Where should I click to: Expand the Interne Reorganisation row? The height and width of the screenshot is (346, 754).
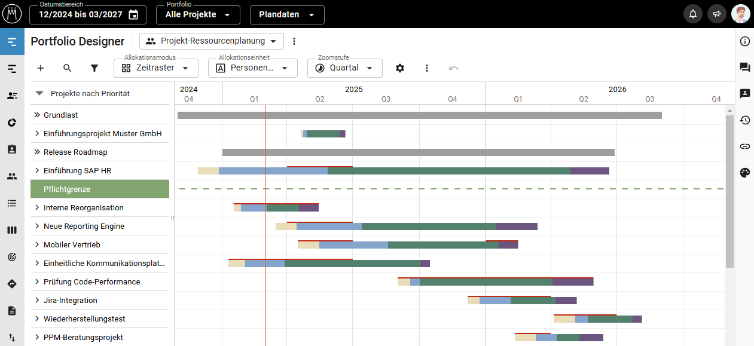tap(37, 207)
